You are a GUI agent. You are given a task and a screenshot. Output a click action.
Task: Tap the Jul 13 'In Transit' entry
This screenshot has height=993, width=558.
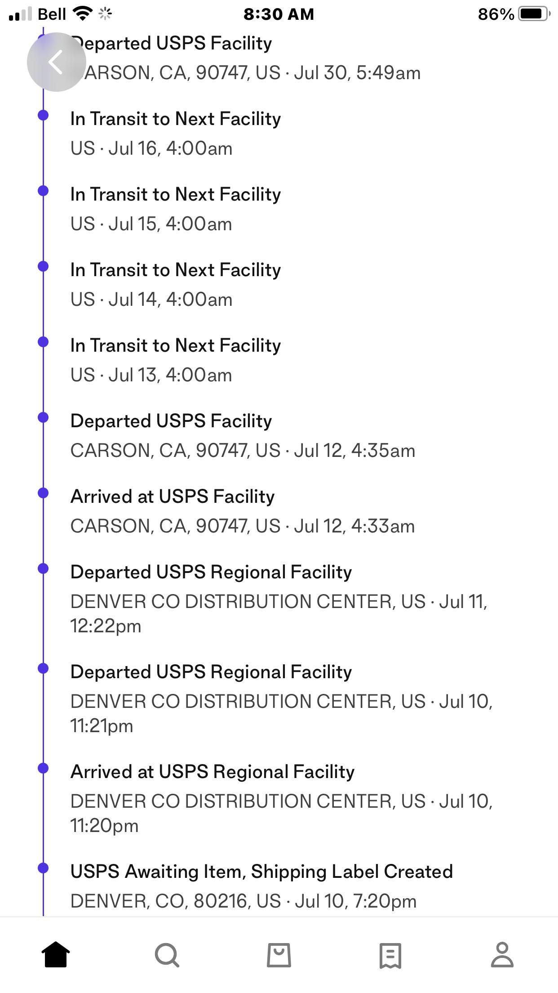click(x=175, y=360)
